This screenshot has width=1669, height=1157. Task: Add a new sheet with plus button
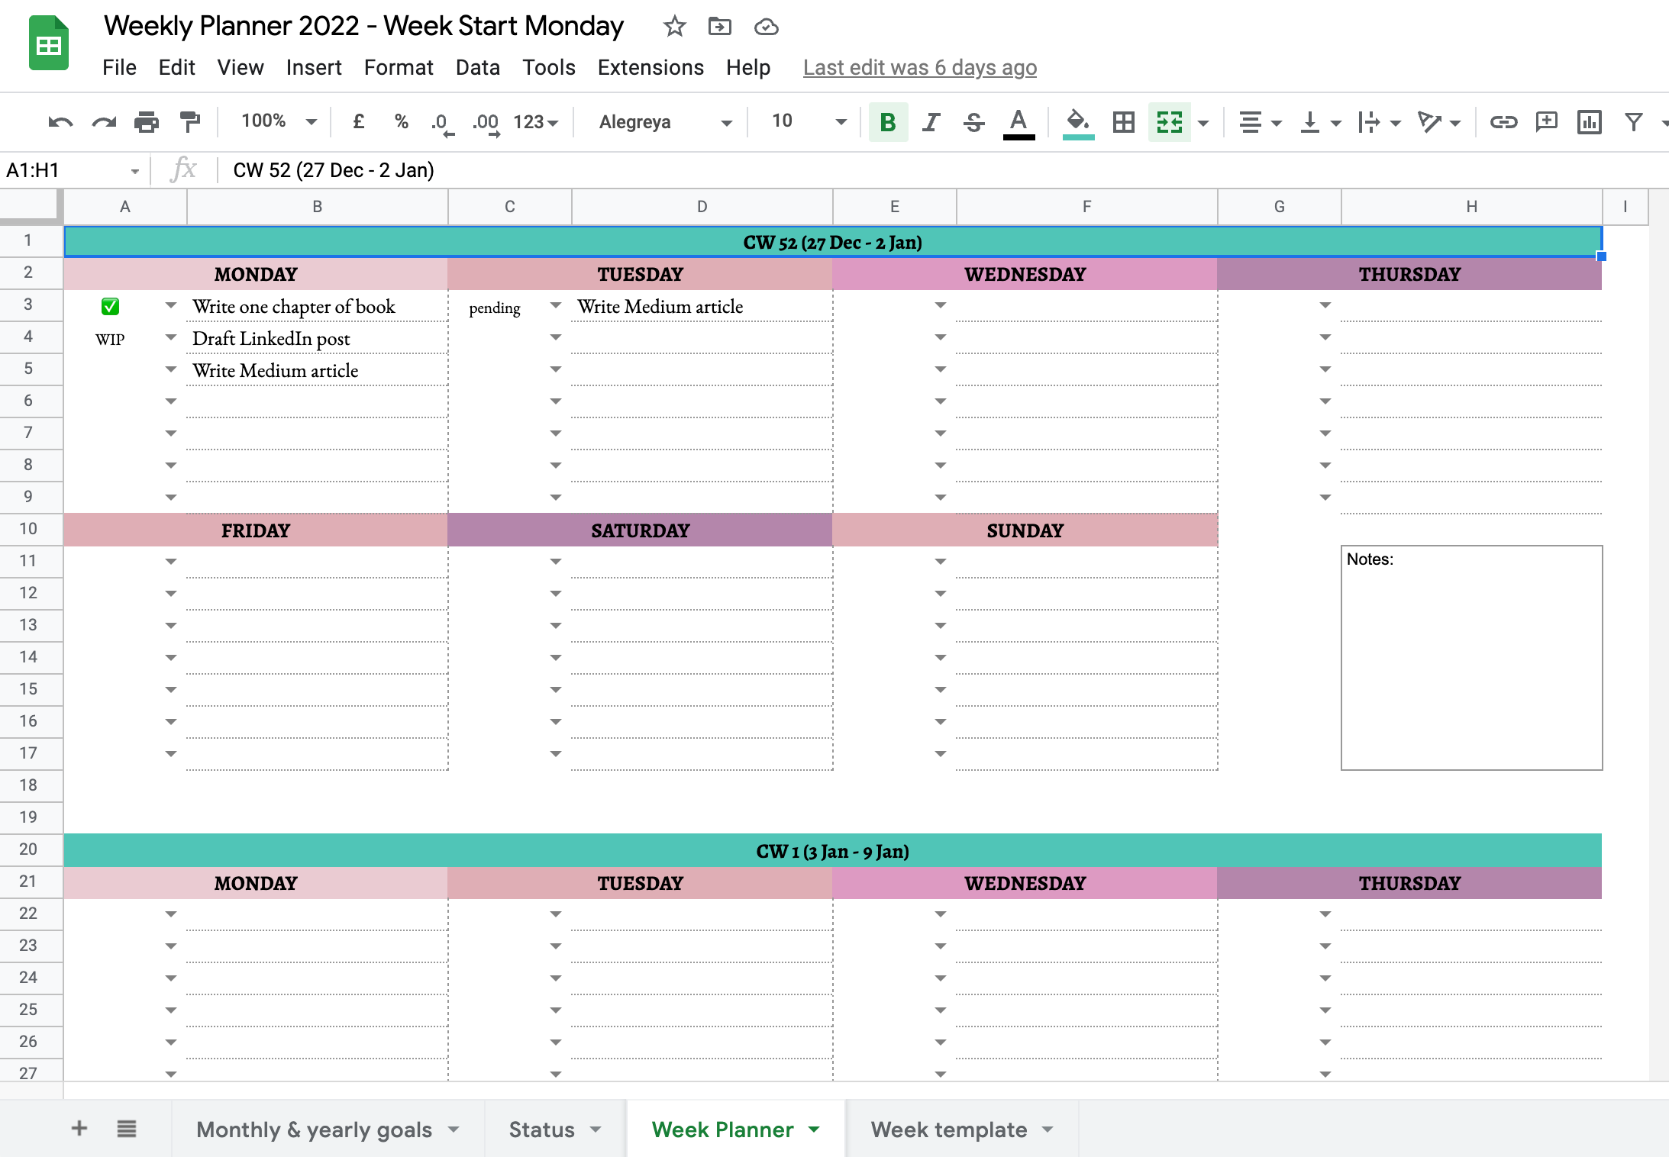click(x=79, y=1128)
